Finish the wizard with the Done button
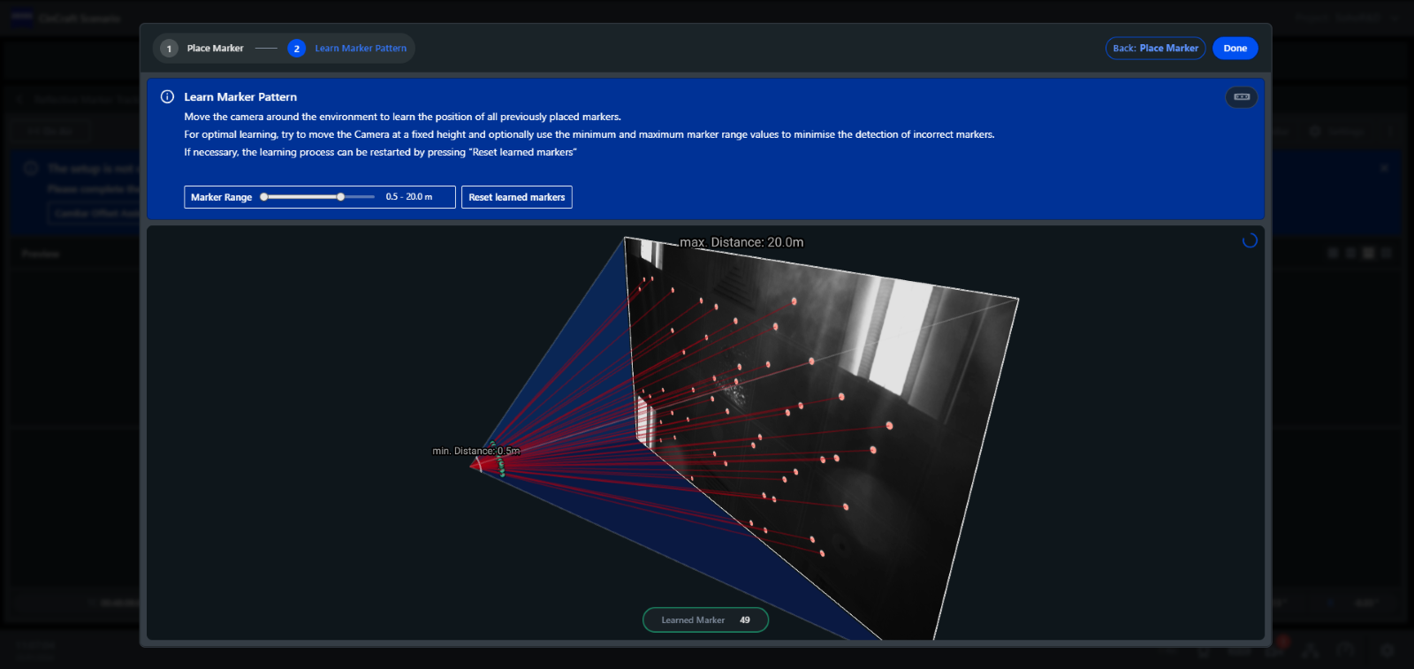Image resolution: width=1414 pixels, height=669 pixels. [x=1235, y=49]
